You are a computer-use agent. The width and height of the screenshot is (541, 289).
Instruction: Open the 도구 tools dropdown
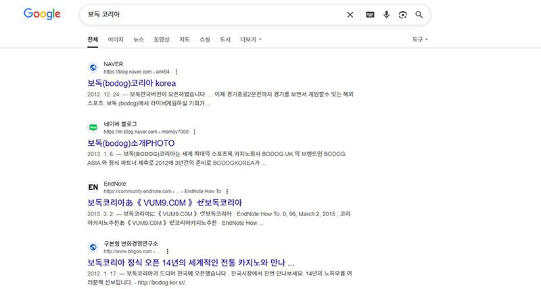pyautogui.click(x=420, y=39)
